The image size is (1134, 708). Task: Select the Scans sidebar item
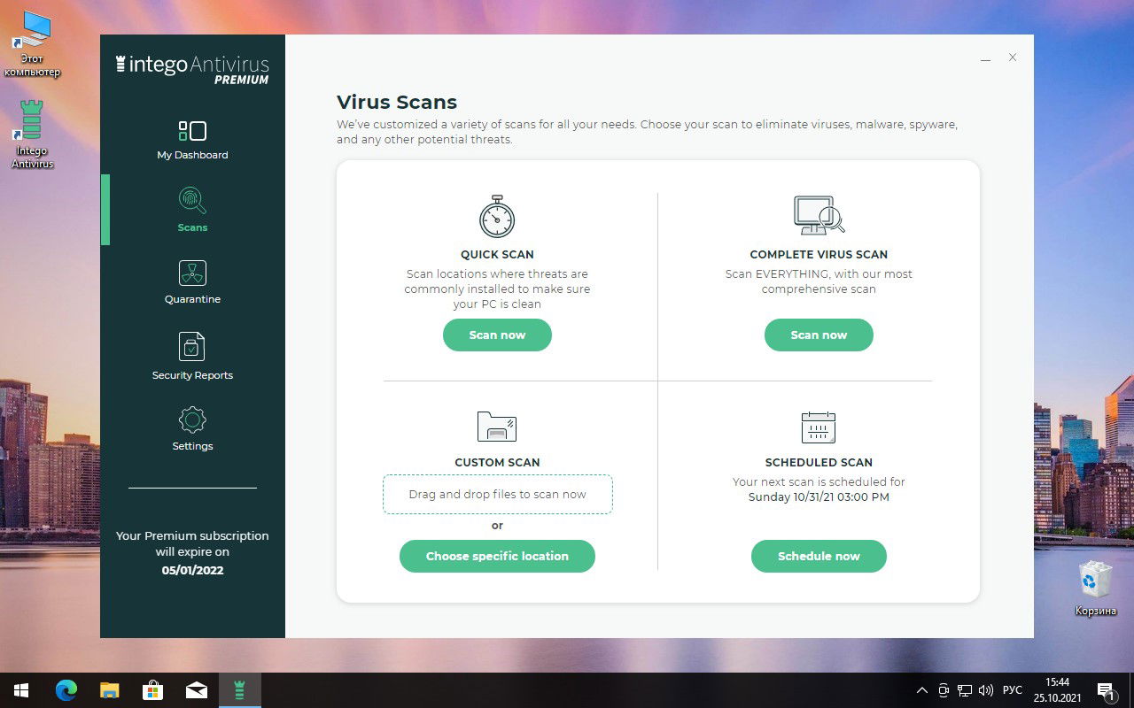192,210
